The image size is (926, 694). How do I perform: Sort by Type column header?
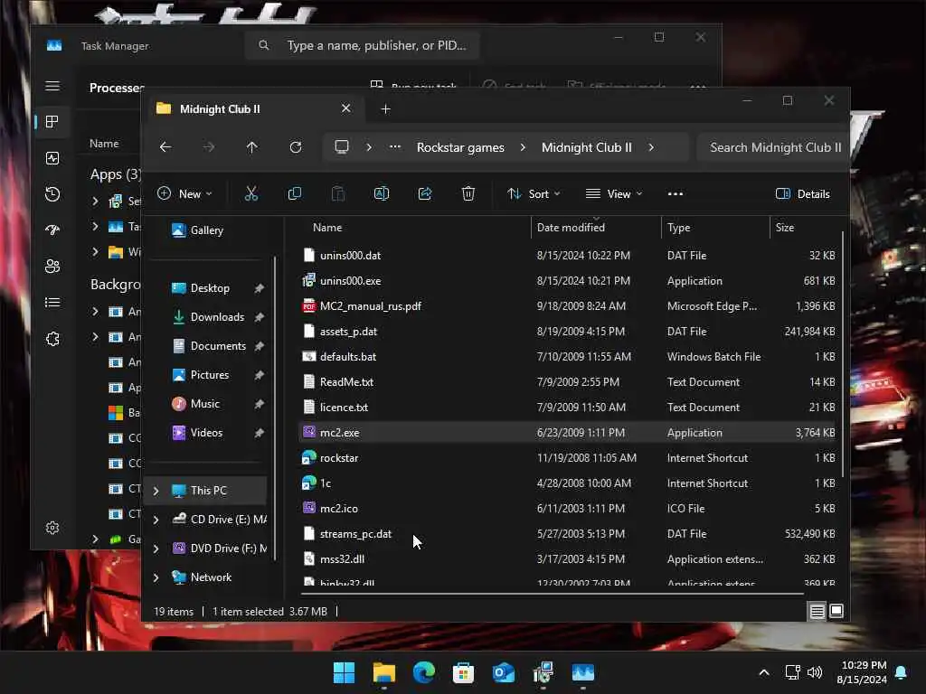716,227
